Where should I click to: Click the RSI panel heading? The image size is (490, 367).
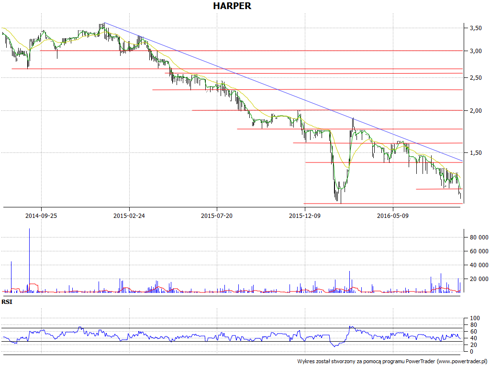tap(7, 302)
